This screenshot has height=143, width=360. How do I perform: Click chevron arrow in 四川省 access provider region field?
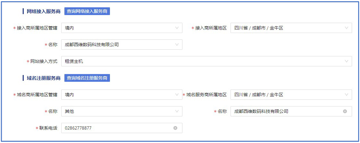[x=346, y=28]
